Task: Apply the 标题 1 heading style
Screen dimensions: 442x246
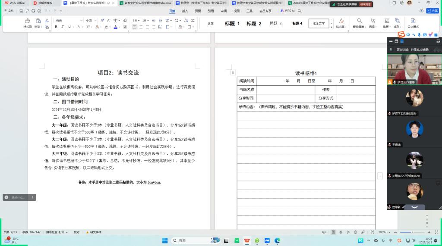Action: pyautogui.click(x=232, y=24)
